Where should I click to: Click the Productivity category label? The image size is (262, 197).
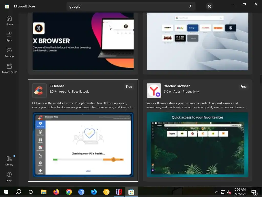point(191,92)
